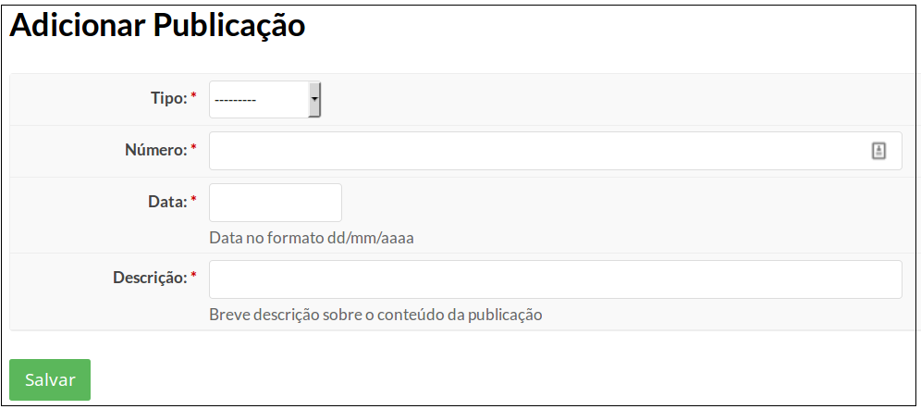Image resolution: width=921 pixels, height=409 pixels.
Task: Click the red asterisk beside Data
Action: 193,200
